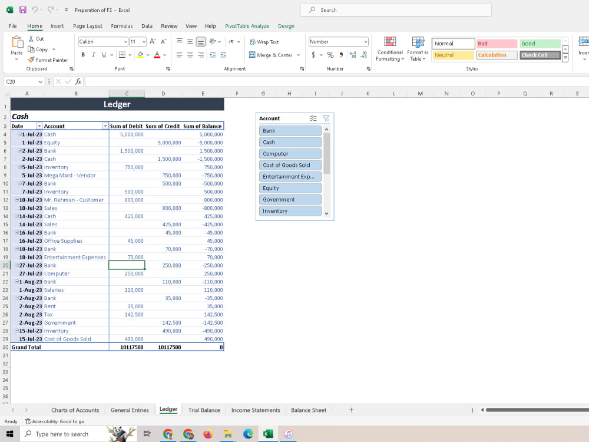This screenshot has height=442, width=589.
Task: Activate Format Painter
Action: 48,60
